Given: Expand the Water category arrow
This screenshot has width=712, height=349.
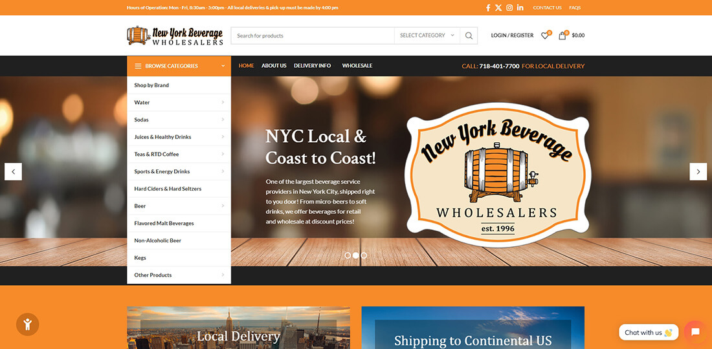Looking at the screenshot, I should coord(223,102).
